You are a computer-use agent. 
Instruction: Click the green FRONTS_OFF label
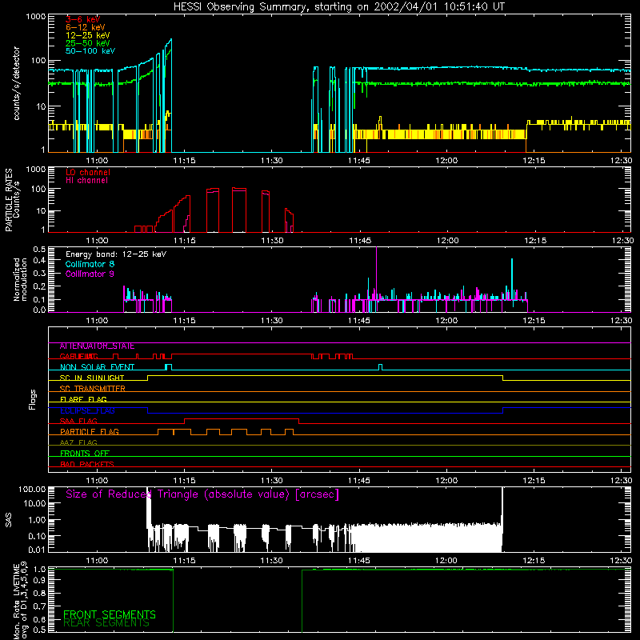(x=85, y=454)
